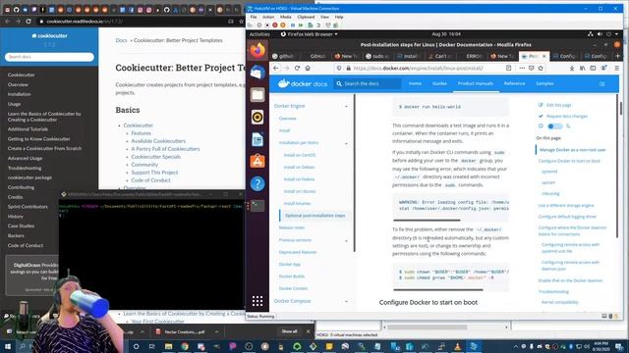Open the Media menu of the VM window
This screenshot has width=629, height=353.
(286, 17)
